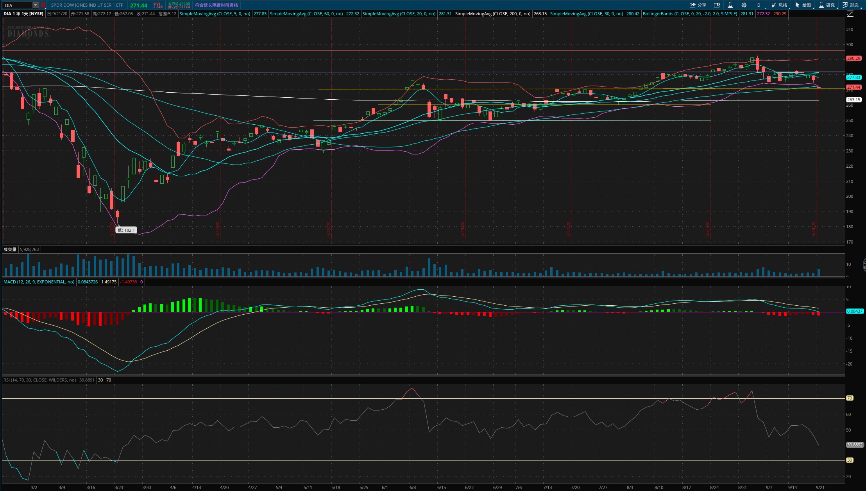Click MACD diff value -1.40738 readout
Viewport: 866px width, 491px height.
(129, 282)
